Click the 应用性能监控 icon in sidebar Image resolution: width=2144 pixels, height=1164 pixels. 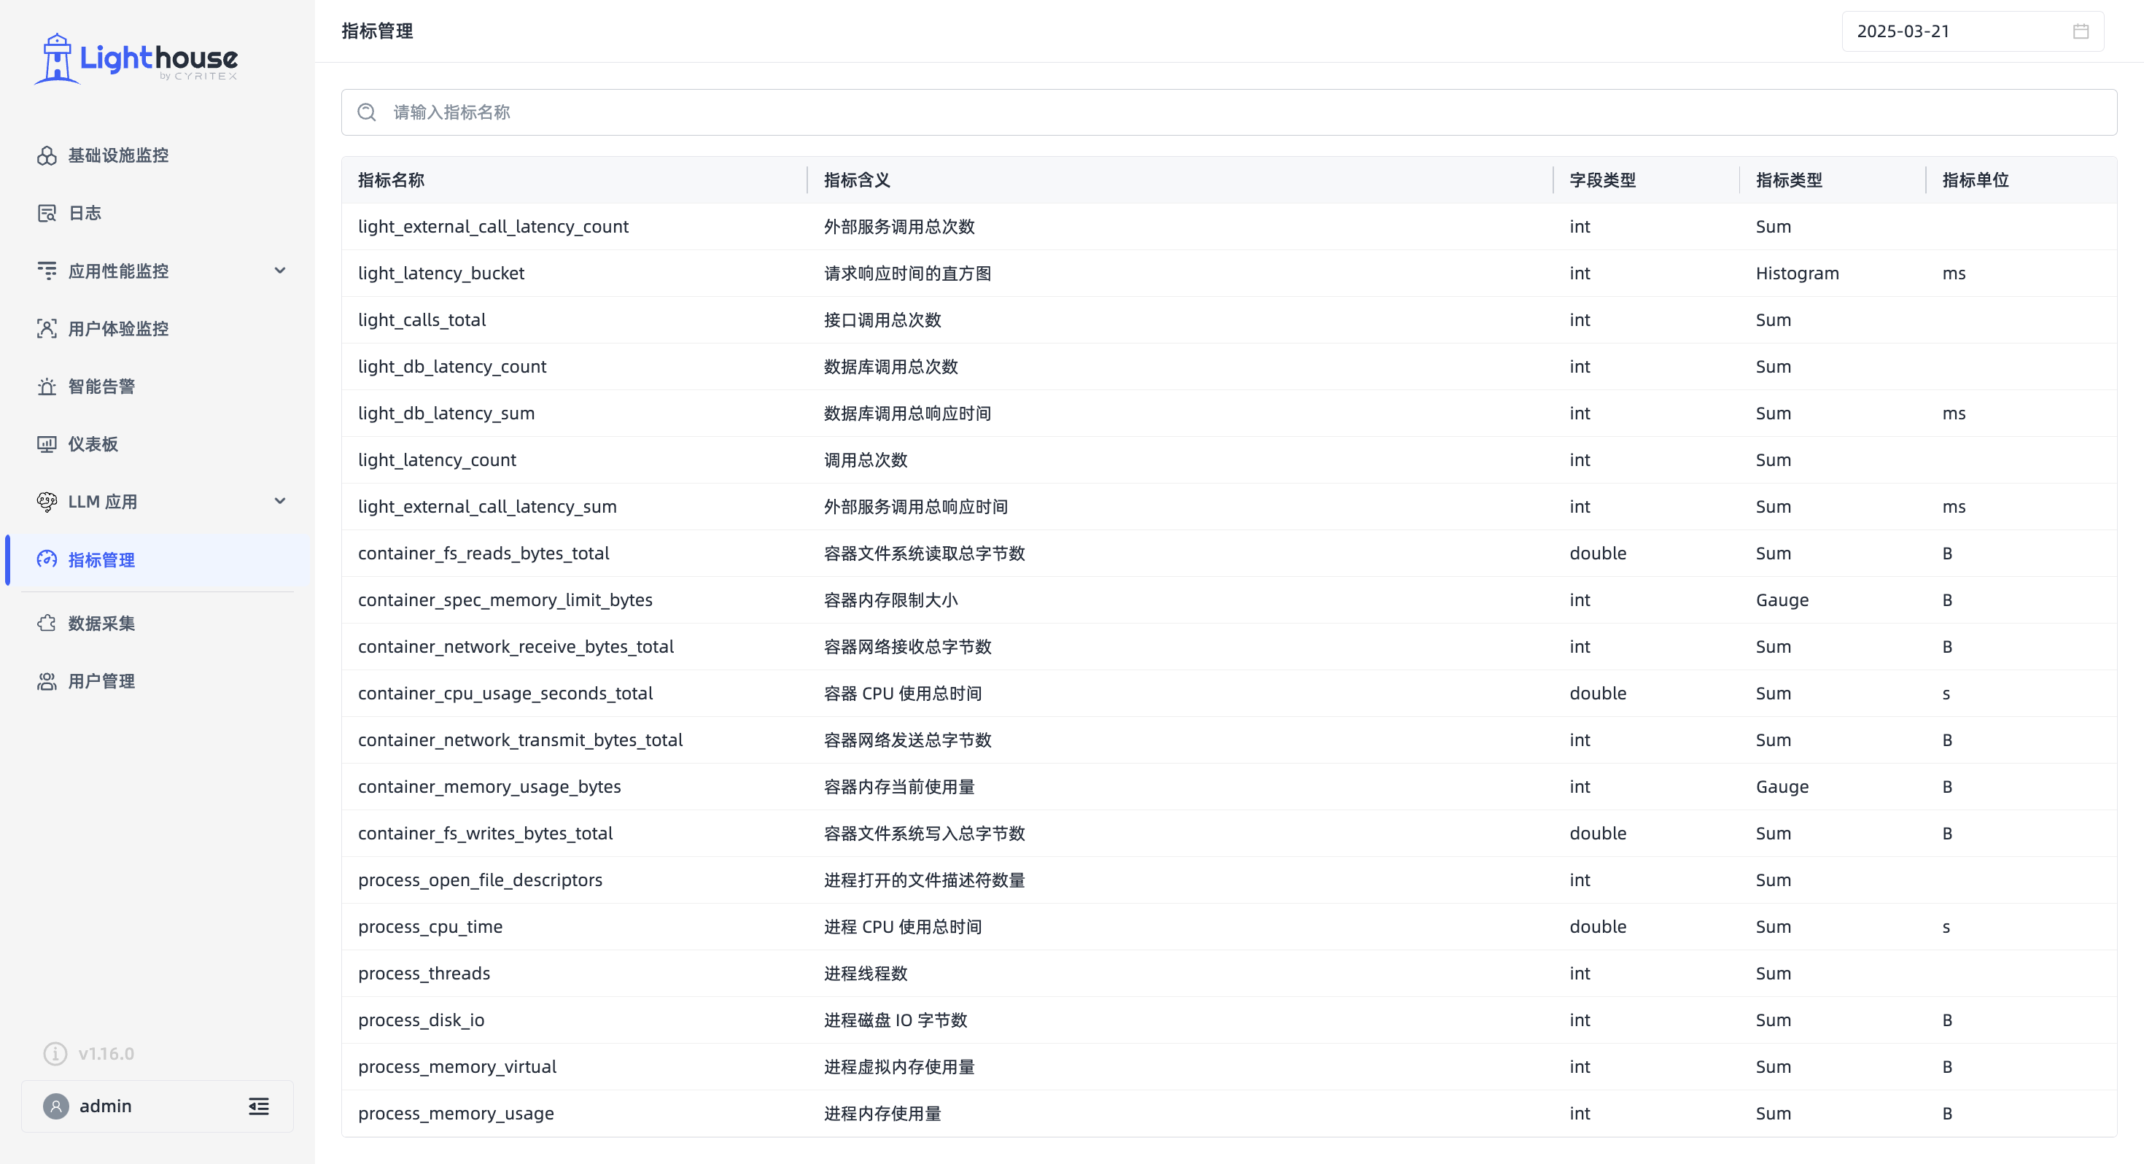tap(47, 271)
